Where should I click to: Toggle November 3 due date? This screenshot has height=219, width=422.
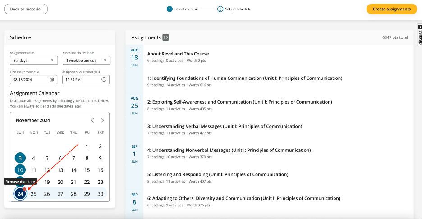[x=20, y=158]
